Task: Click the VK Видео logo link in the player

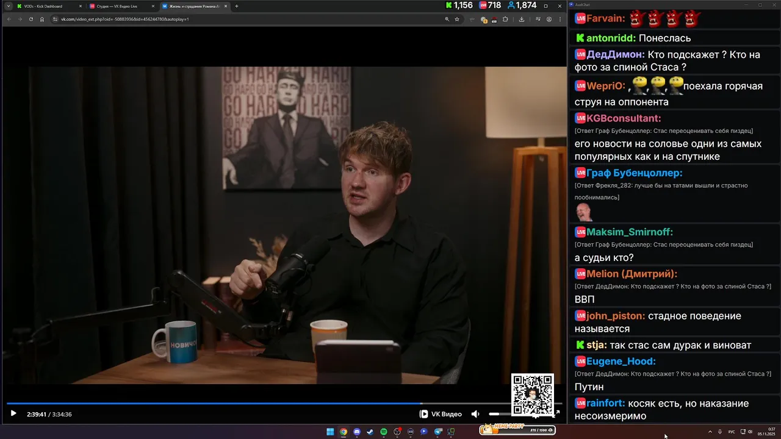Action: tap(441, 414)
